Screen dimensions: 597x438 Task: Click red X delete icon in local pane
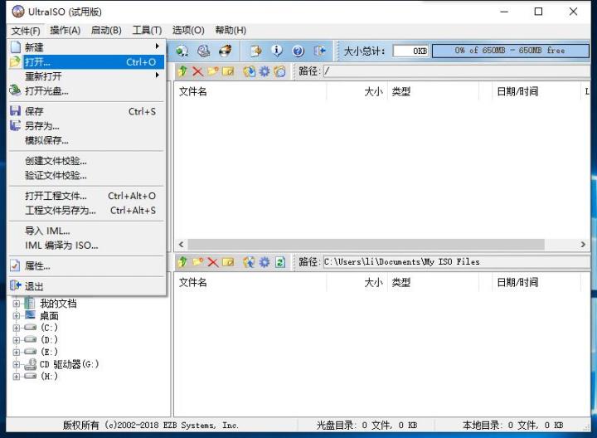pos(213,261)
